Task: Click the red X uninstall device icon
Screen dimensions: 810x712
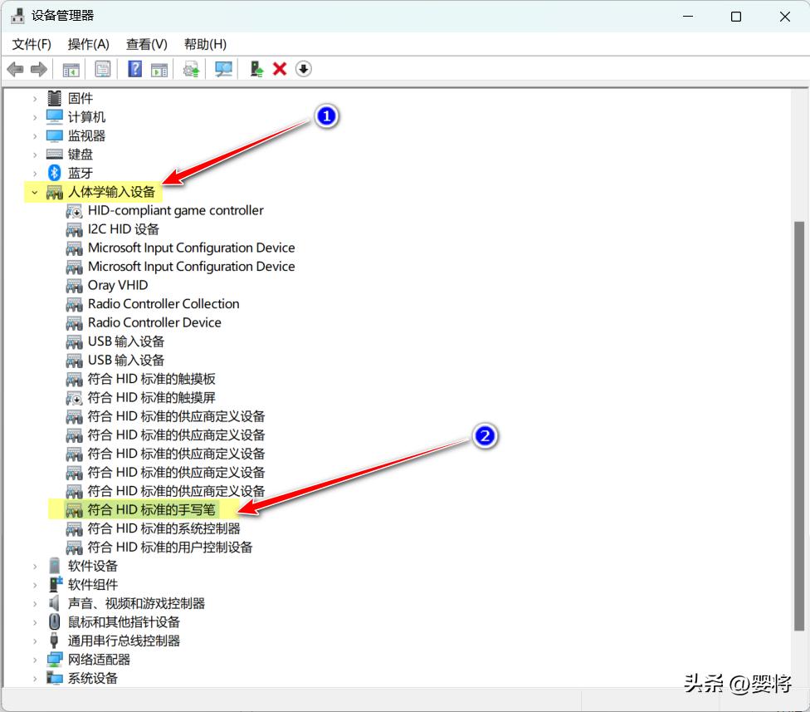Action: (x=280, y=69)
